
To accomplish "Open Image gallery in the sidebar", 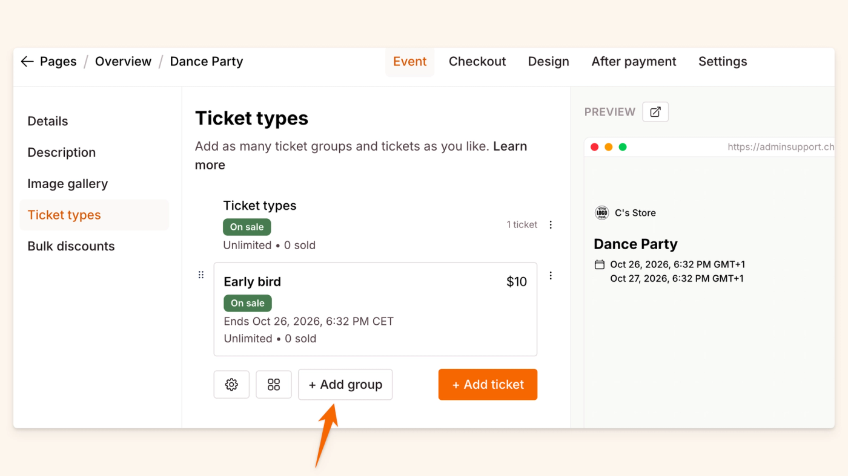I will pyautogui.click(x=67, y=184).
